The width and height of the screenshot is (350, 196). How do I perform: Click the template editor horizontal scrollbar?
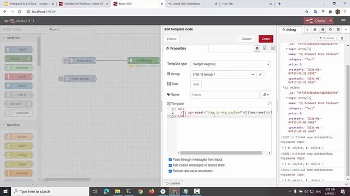(x=221, y=153)
